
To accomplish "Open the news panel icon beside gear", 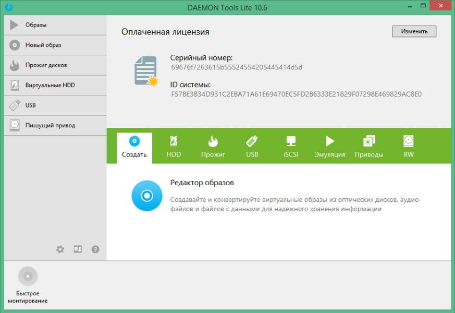I will [x=78, y=249].
